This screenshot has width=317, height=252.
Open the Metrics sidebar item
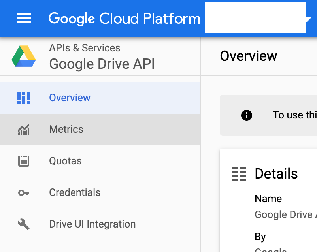tap(100, 130)
